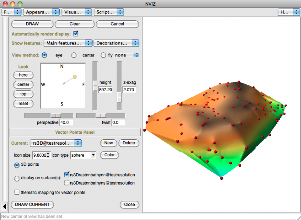Open the Scripting menu
Viewport: 301px width, 220px height.
pyautogui.click(x=109, y=12)
